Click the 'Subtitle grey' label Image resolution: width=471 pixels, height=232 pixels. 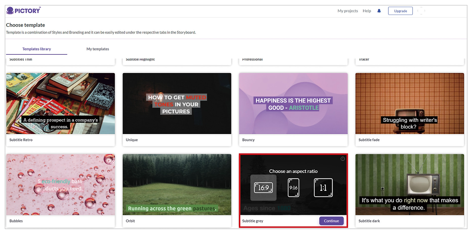pos(253,221)
